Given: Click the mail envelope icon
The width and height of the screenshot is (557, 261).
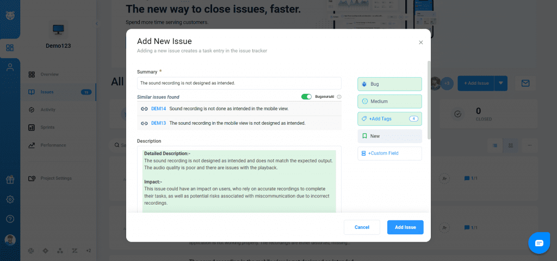Looking at the screenshot, I should pos(525,83).
